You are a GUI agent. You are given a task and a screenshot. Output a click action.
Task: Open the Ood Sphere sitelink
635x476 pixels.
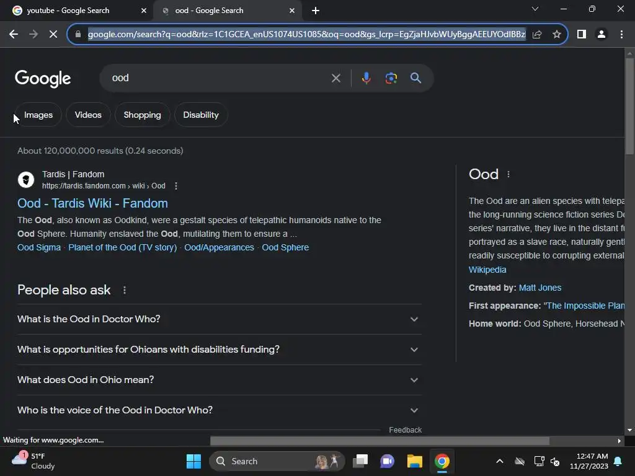(x=285, y=247)
